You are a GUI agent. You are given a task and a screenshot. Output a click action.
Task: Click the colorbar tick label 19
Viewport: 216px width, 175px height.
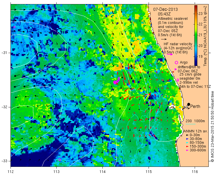click(200, 57)
